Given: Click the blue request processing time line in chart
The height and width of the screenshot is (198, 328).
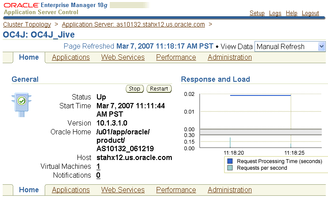Looking at the screenshot, I should [x=260, y=95].
